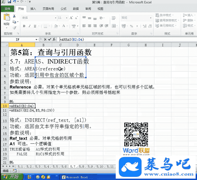Image resolution: width=197 pixels, height=180 pixels.
Task: Click the font color A swatch
Action: pyautogui.click(x=64, y=26)
